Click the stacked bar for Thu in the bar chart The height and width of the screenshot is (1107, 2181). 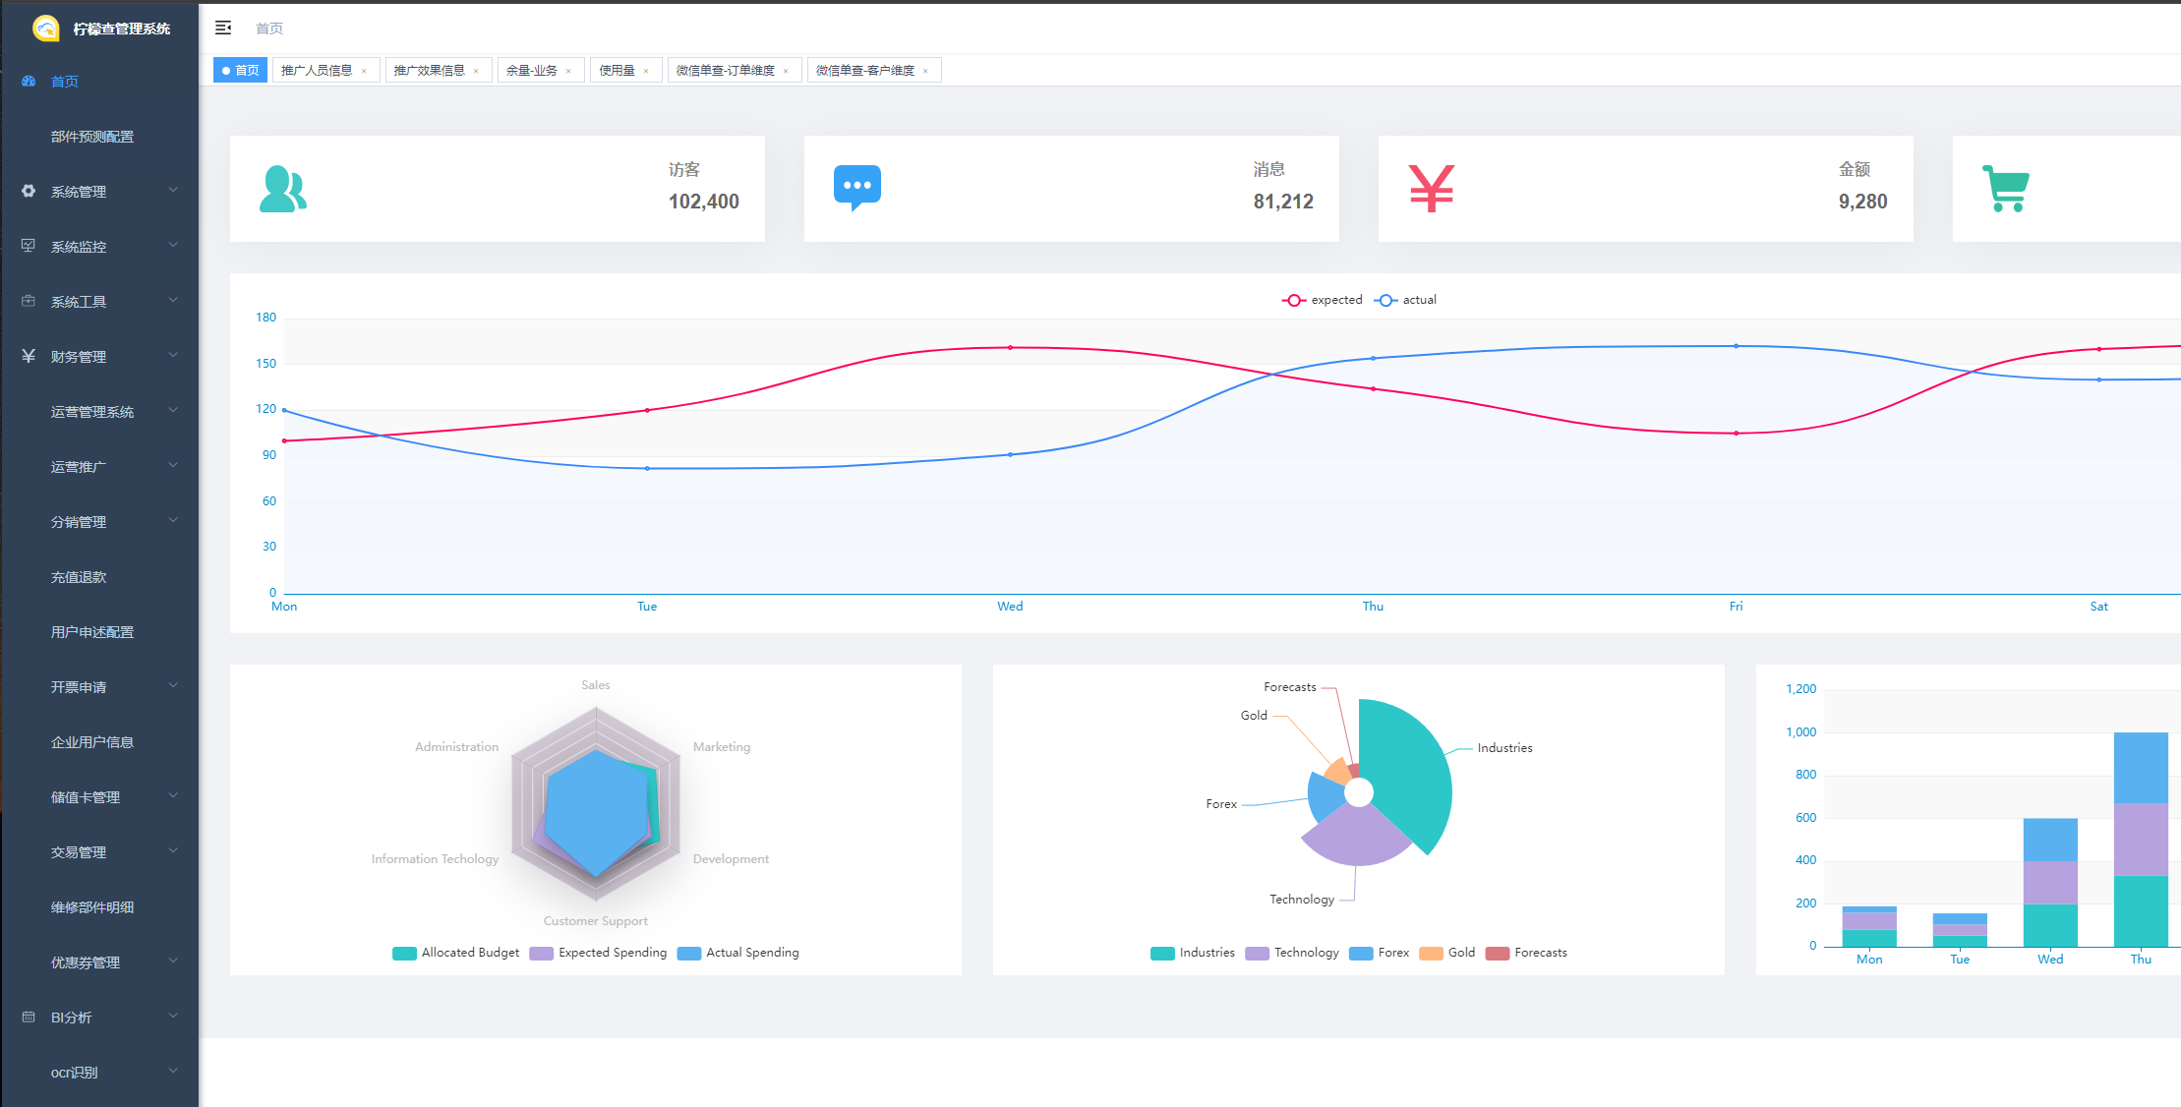coord(2141,840)
